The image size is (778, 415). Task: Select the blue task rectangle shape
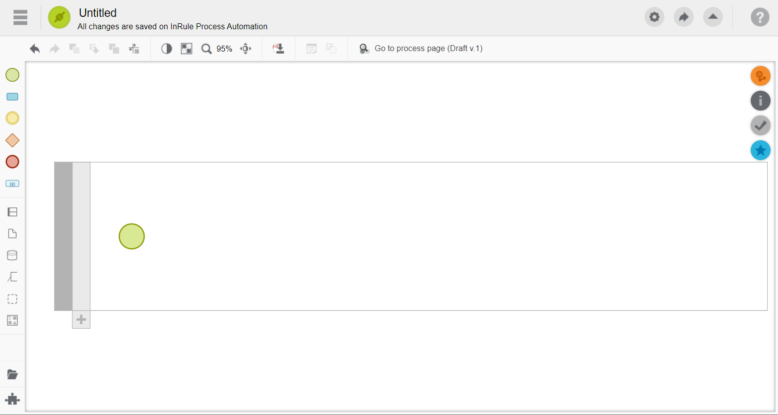point(12,97)
